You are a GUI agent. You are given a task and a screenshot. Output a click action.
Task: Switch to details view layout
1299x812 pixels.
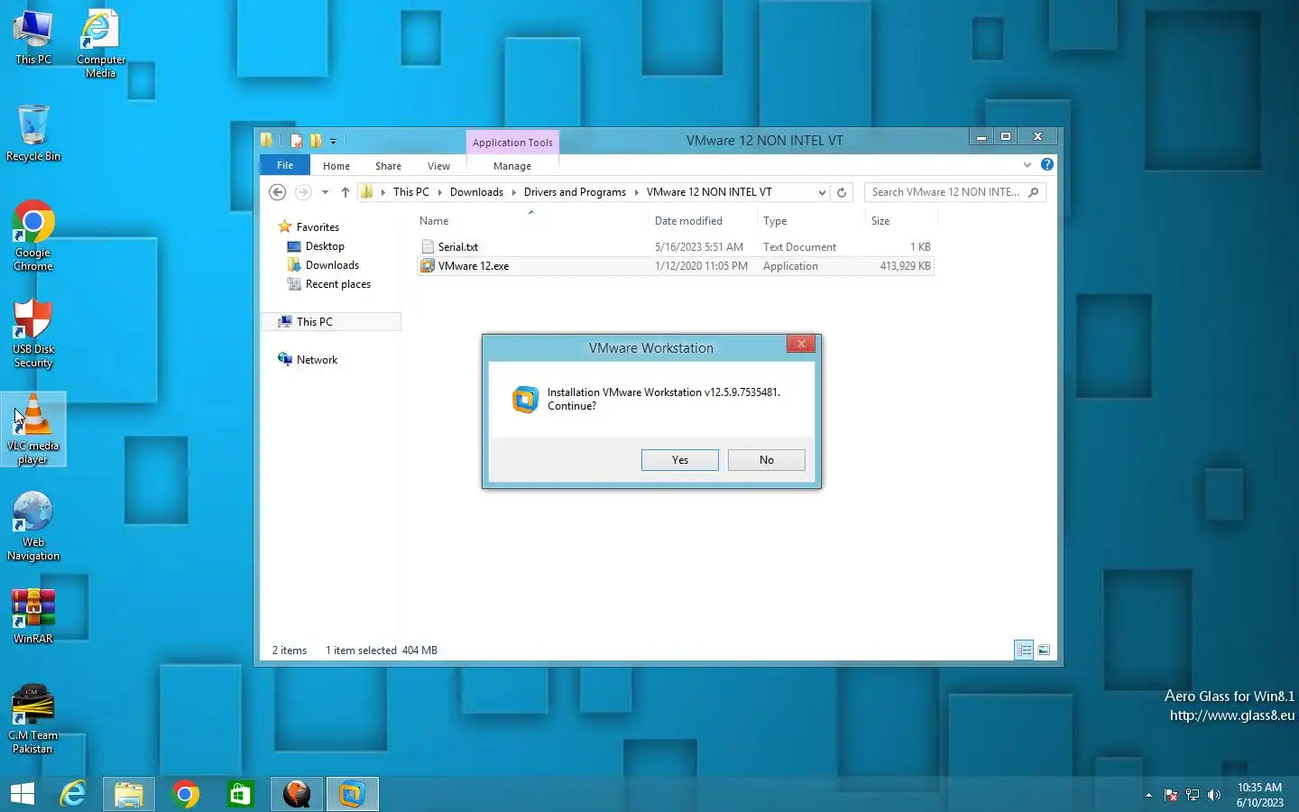coord(1024,650)
